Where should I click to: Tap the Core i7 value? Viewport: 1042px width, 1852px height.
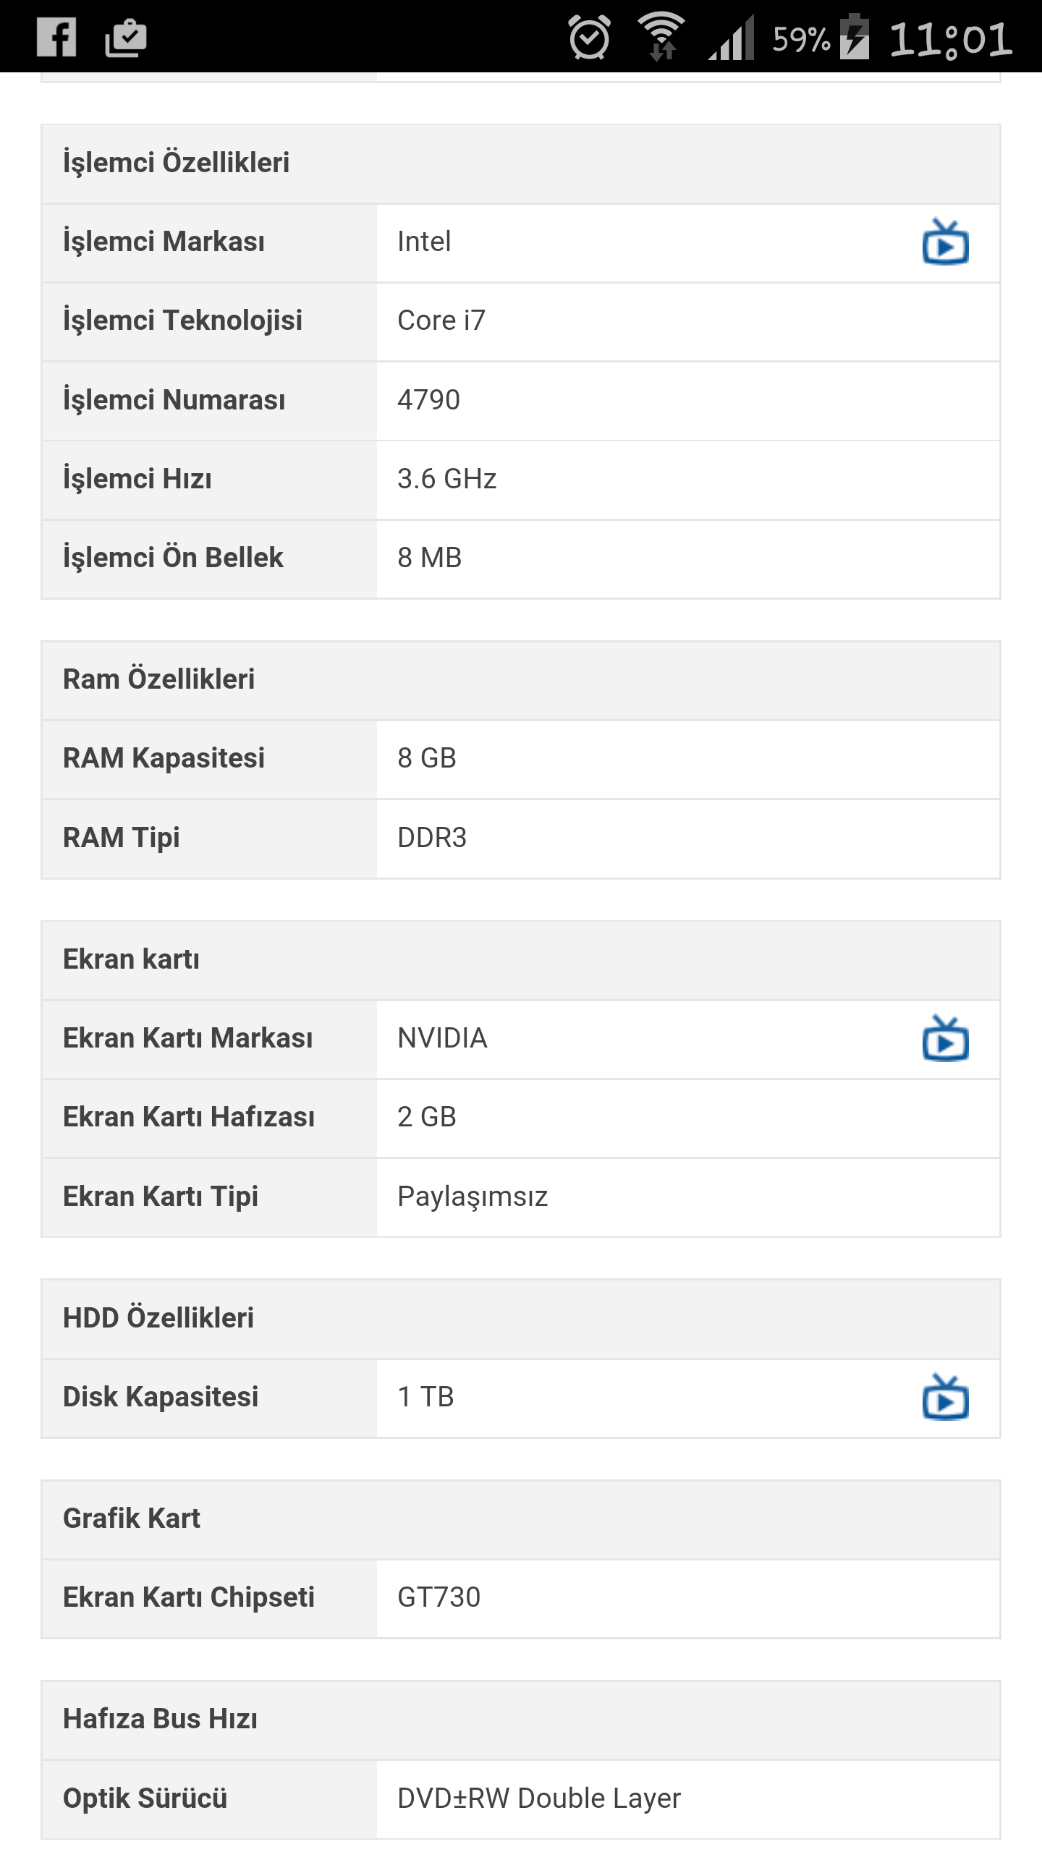click(x=441, y=320)
